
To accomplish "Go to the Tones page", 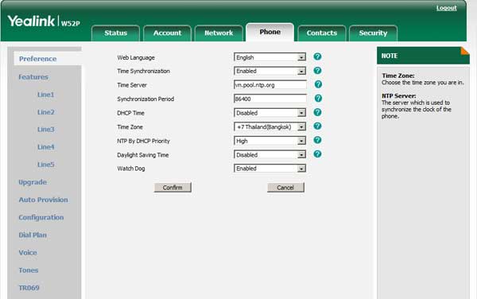I will pos(29,270).
